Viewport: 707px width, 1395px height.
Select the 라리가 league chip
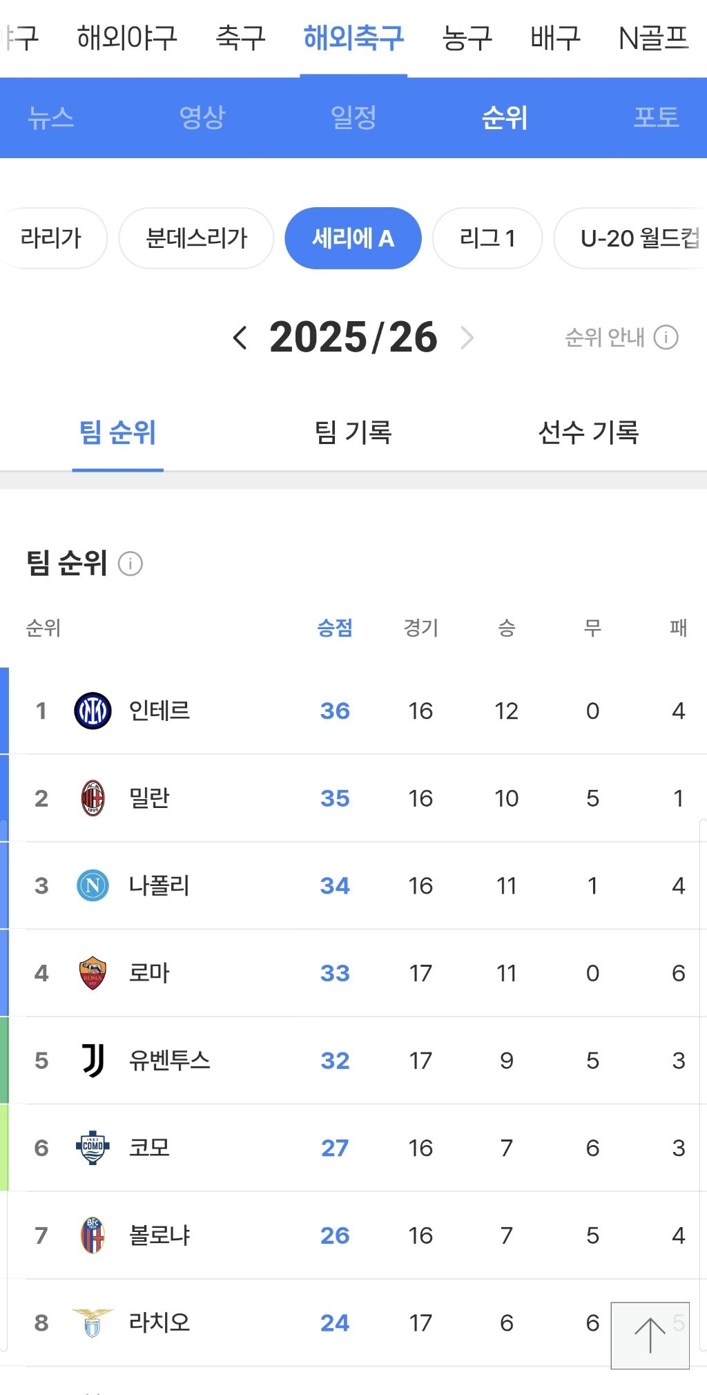[51, 238]
